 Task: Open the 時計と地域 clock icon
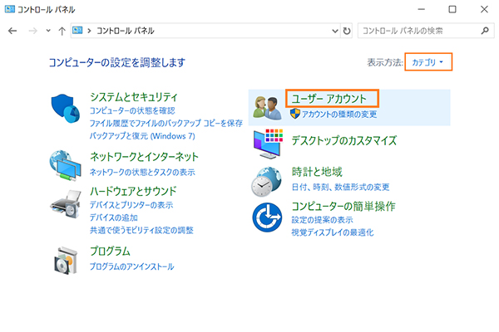[266, 182]
